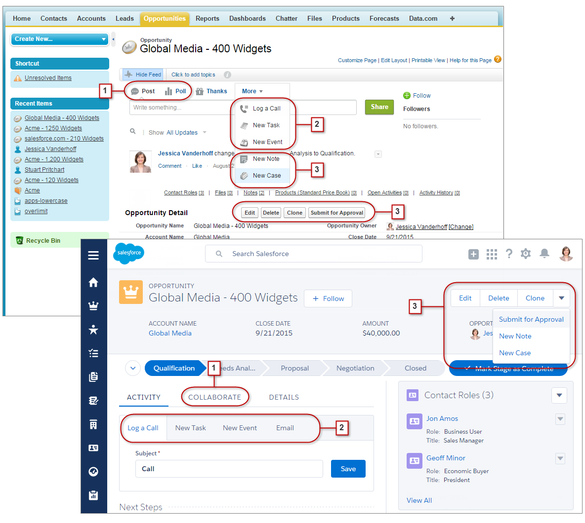Click the Lightning Follow button
Viewport: 585px width, 523px height.
point(328,299)
